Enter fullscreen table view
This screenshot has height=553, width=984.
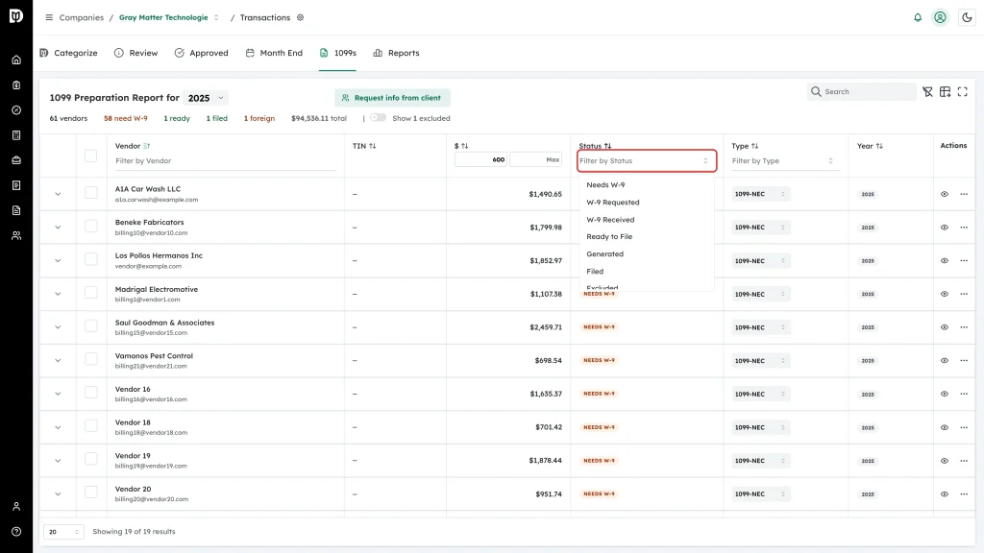click(963, 91)
